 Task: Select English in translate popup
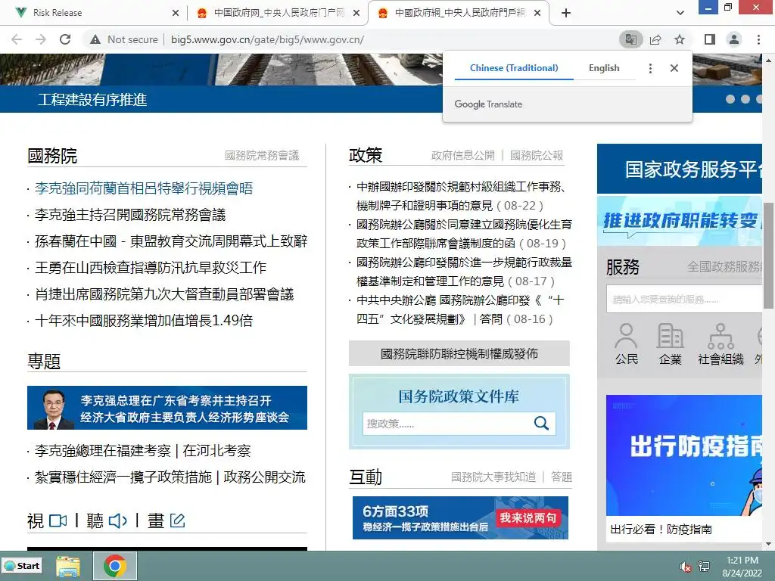[x=604, y=68]
